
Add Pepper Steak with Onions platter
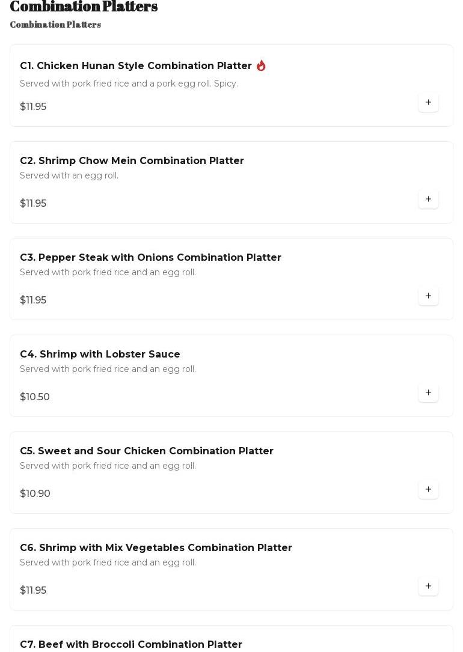pos(428,296)
